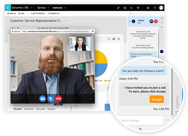Open the Dynamics 365 app launcher grid
Screen dimensions: 188x136
pyautogui.click(x=8, y=8)
